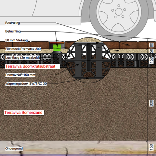Viewport: 156px width, 156px height.
Task: Select the 'Ondergrond' label
Action: [14, 149]
